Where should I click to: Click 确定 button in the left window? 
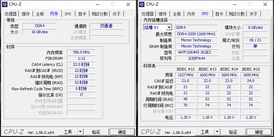coord(122,132)
